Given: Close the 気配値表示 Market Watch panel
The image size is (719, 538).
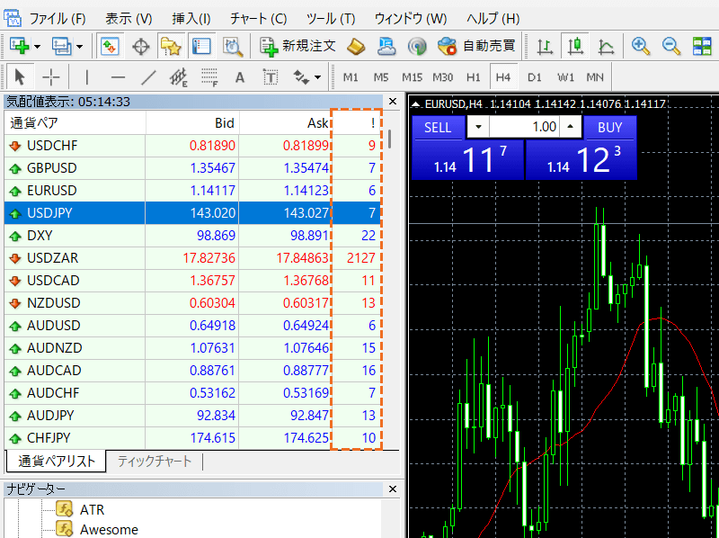Looking at the screenshot, I should pos(393,102).
